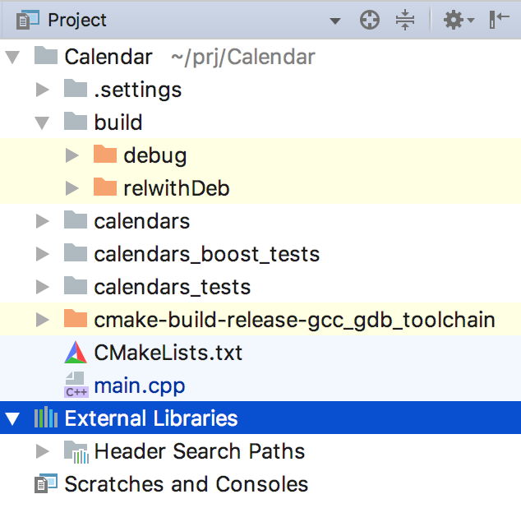Expand the debug folder arrow

tap(71, 155)
